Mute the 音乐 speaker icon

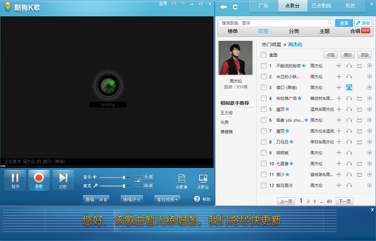95,177
